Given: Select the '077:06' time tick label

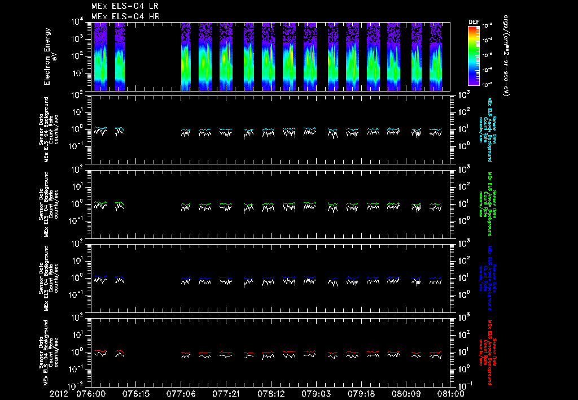Looking at the screenshot, I should tap(181, 394).
